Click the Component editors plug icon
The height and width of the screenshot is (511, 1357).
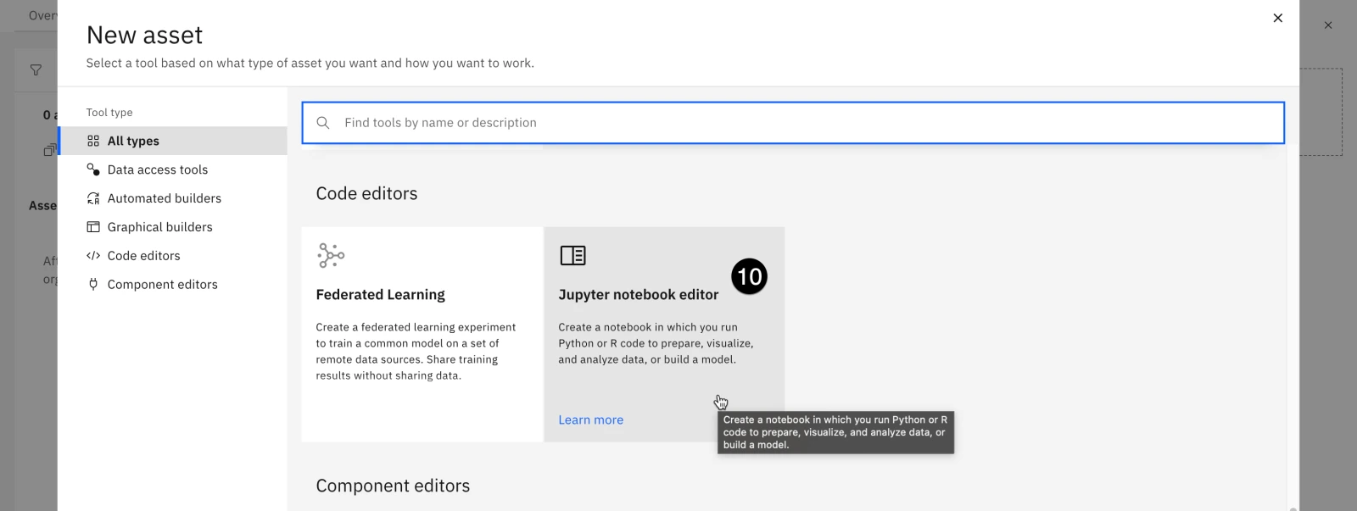[x=93, y=285]
